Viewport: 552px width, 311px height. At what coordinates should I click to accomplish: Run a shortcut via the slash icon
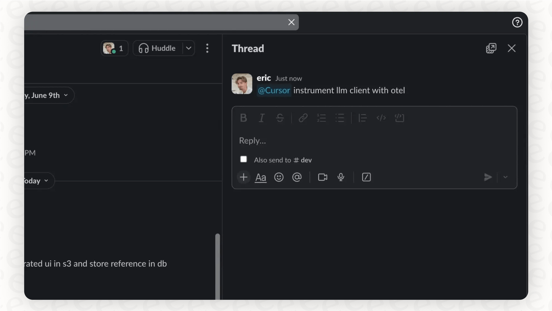point(366,177)
